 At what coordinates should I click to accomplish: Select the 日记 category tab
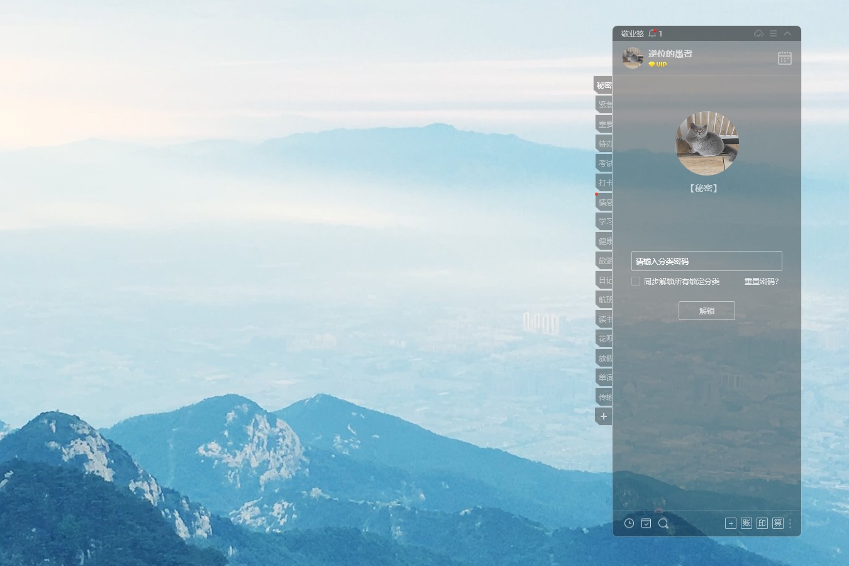pyautogui.click(x=604, y=280)
